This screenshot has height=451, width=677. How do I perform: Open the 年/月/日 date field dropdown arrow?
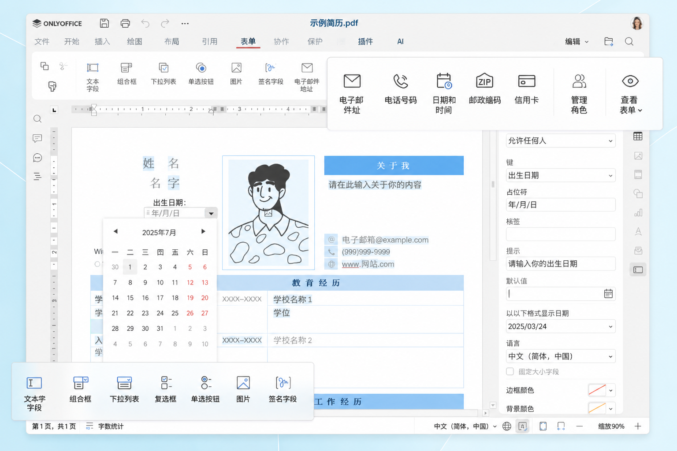tap(211, 213)
